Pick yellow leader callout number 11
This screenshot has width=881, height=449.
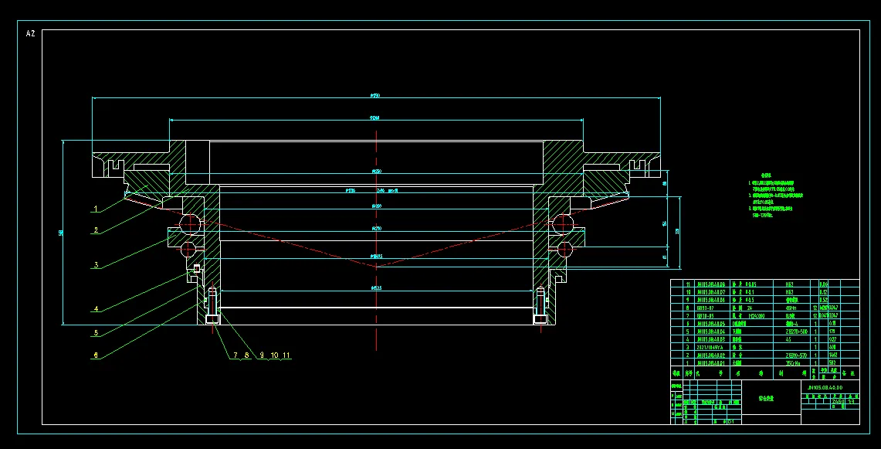[x=286, y=355]
